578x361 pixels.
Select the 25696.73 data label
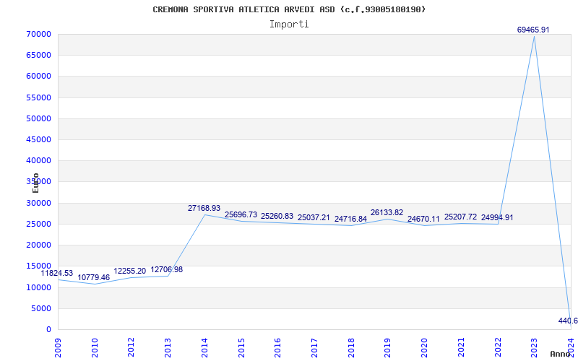[241, 214]
